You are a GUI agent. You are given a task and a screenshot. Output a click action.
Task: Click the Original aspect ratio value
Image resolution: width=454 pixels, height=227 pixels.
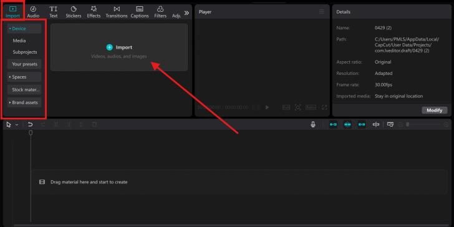[x=383, y=62]
